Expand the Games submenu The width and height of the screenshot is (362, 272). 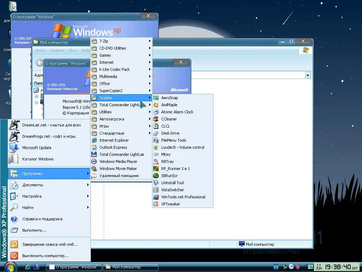(x=122, y=55)
